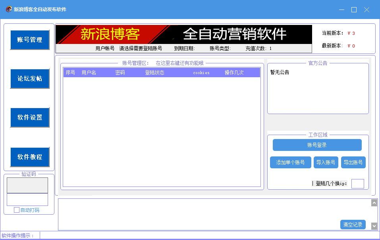This screenshot has height=240, width=380.
Task: Export accounts with 导出账号
Action: (x=353, y=162)
